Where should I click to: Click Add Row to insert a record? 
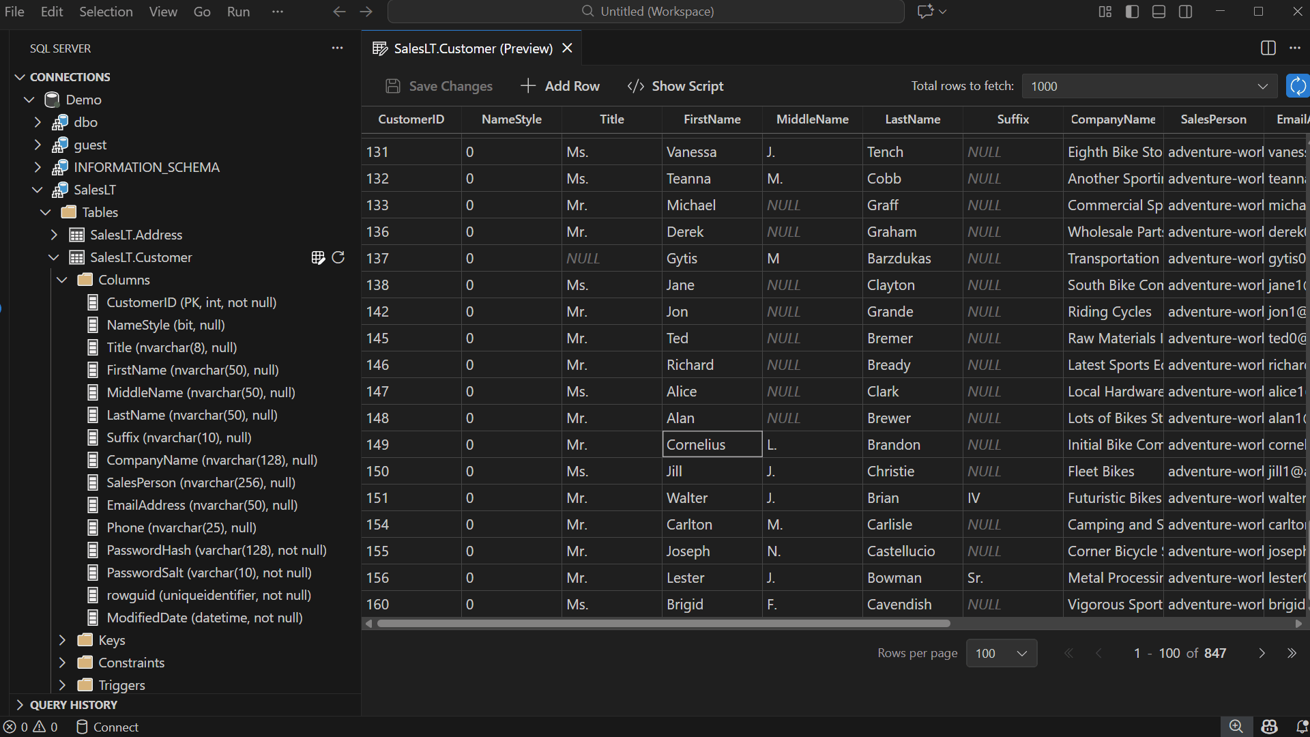[559, 86]
